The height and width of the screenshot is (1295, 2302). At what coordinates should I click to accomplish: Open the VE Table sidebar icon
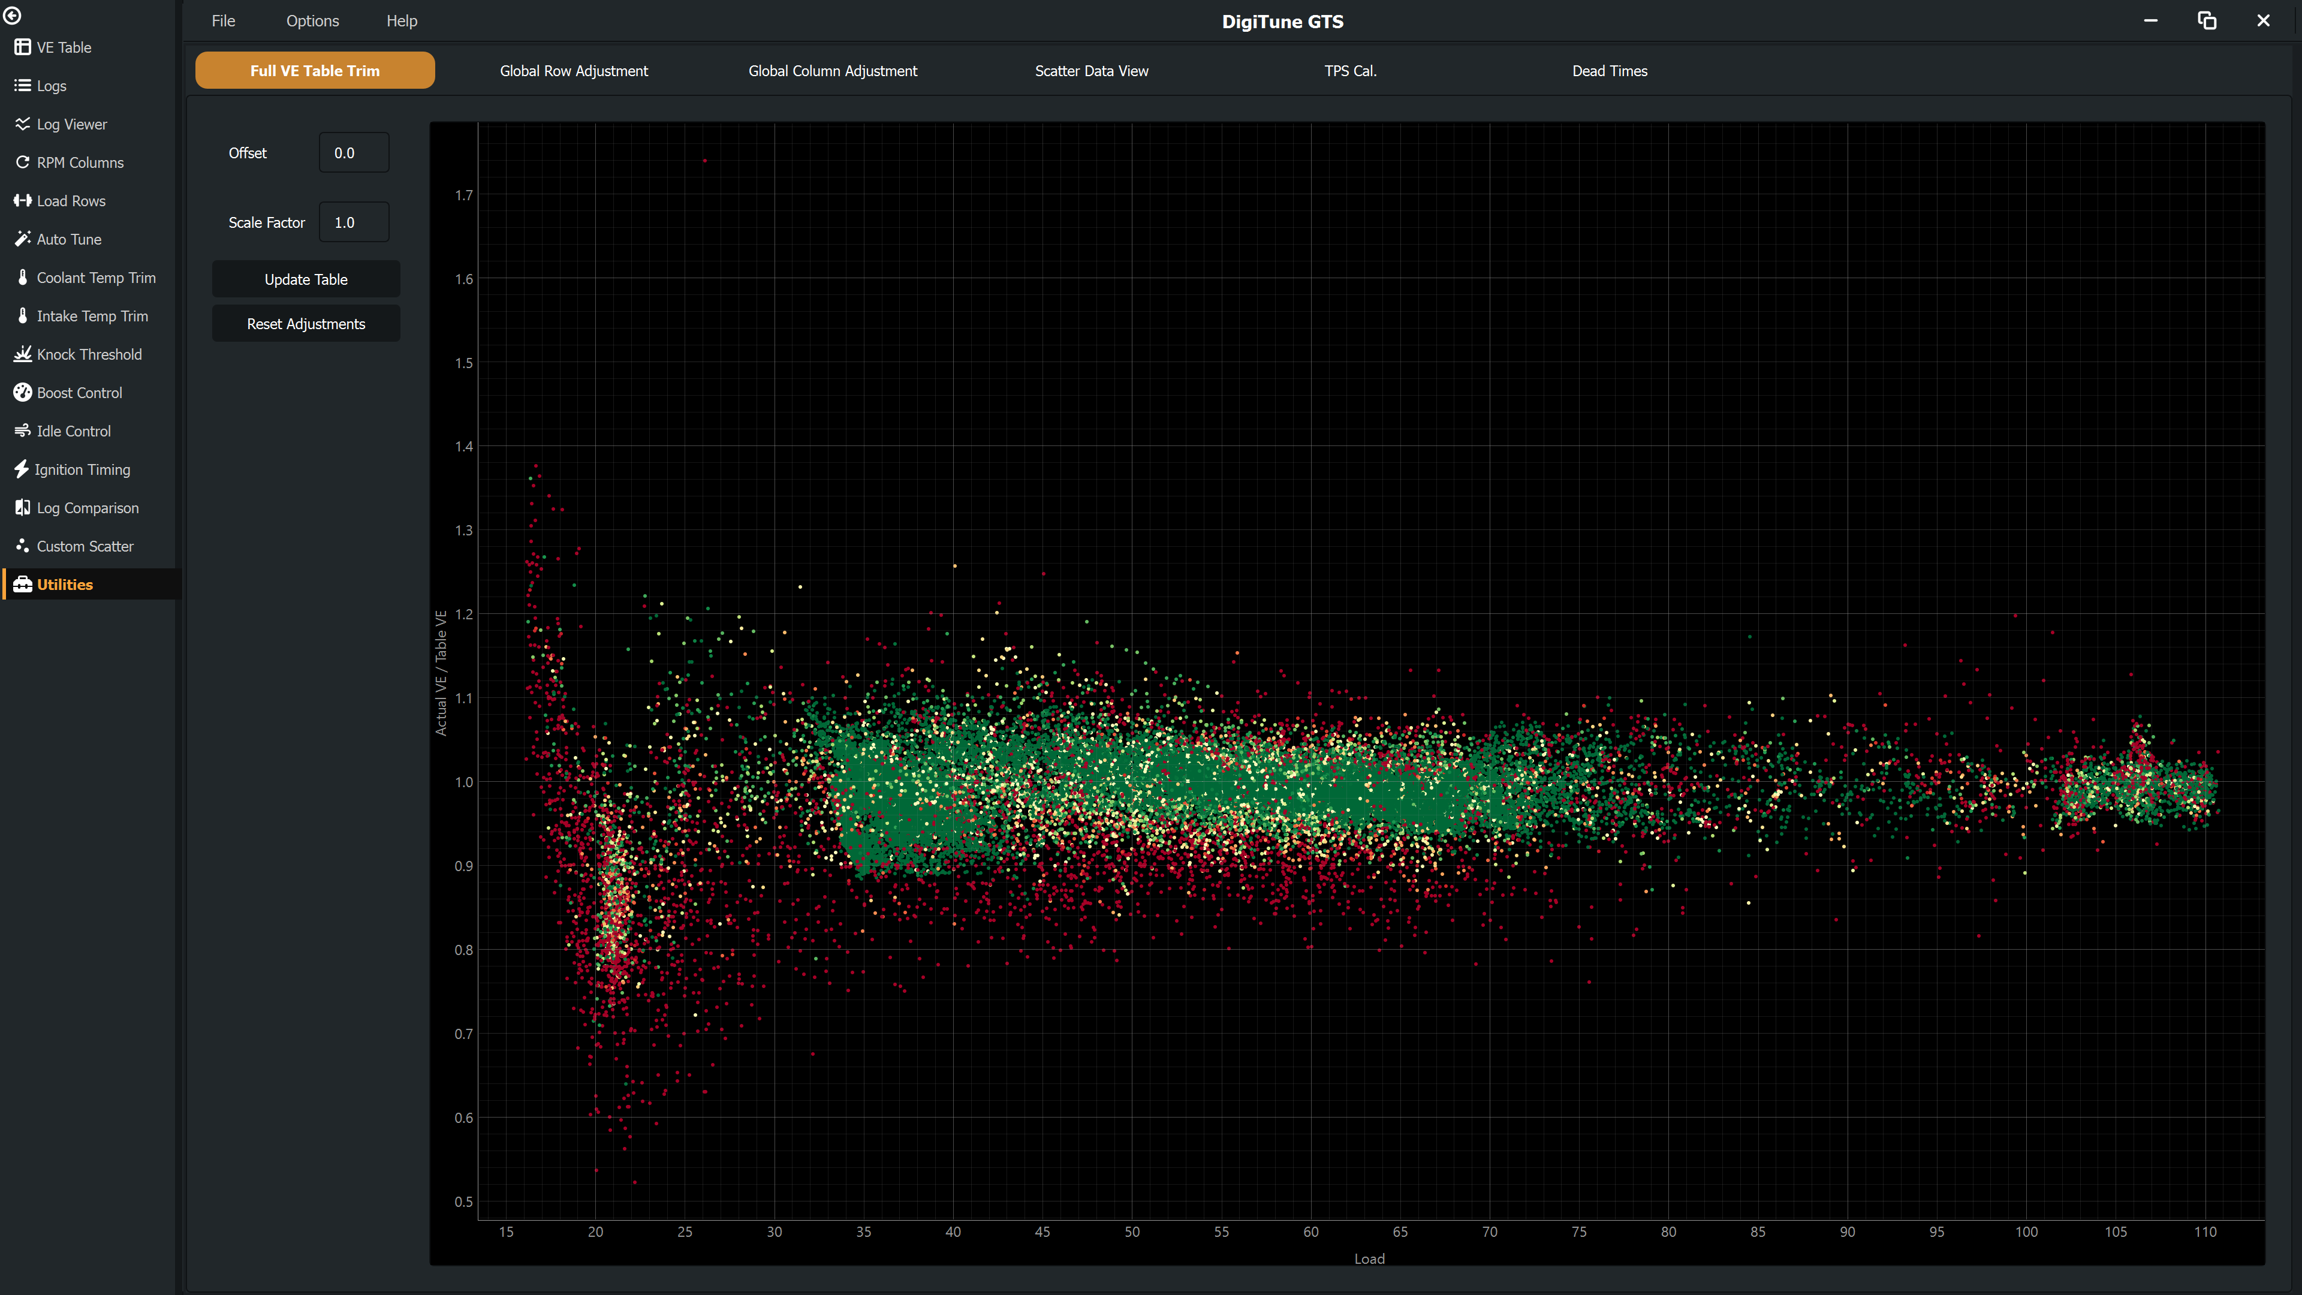pyautogui.click(x=22, y=47)
